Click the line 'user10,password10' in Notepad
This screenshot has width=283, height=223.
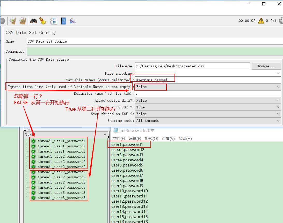[x=129, y=191]
